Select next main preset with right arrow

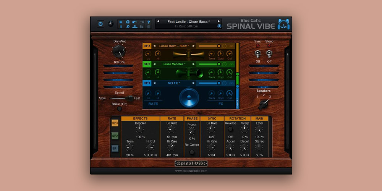(x=219, y=21)
